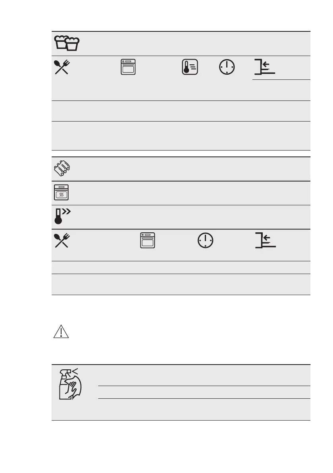
Task: Select the clock icon in the ribs table header
Action: click(x=206, y=240)
